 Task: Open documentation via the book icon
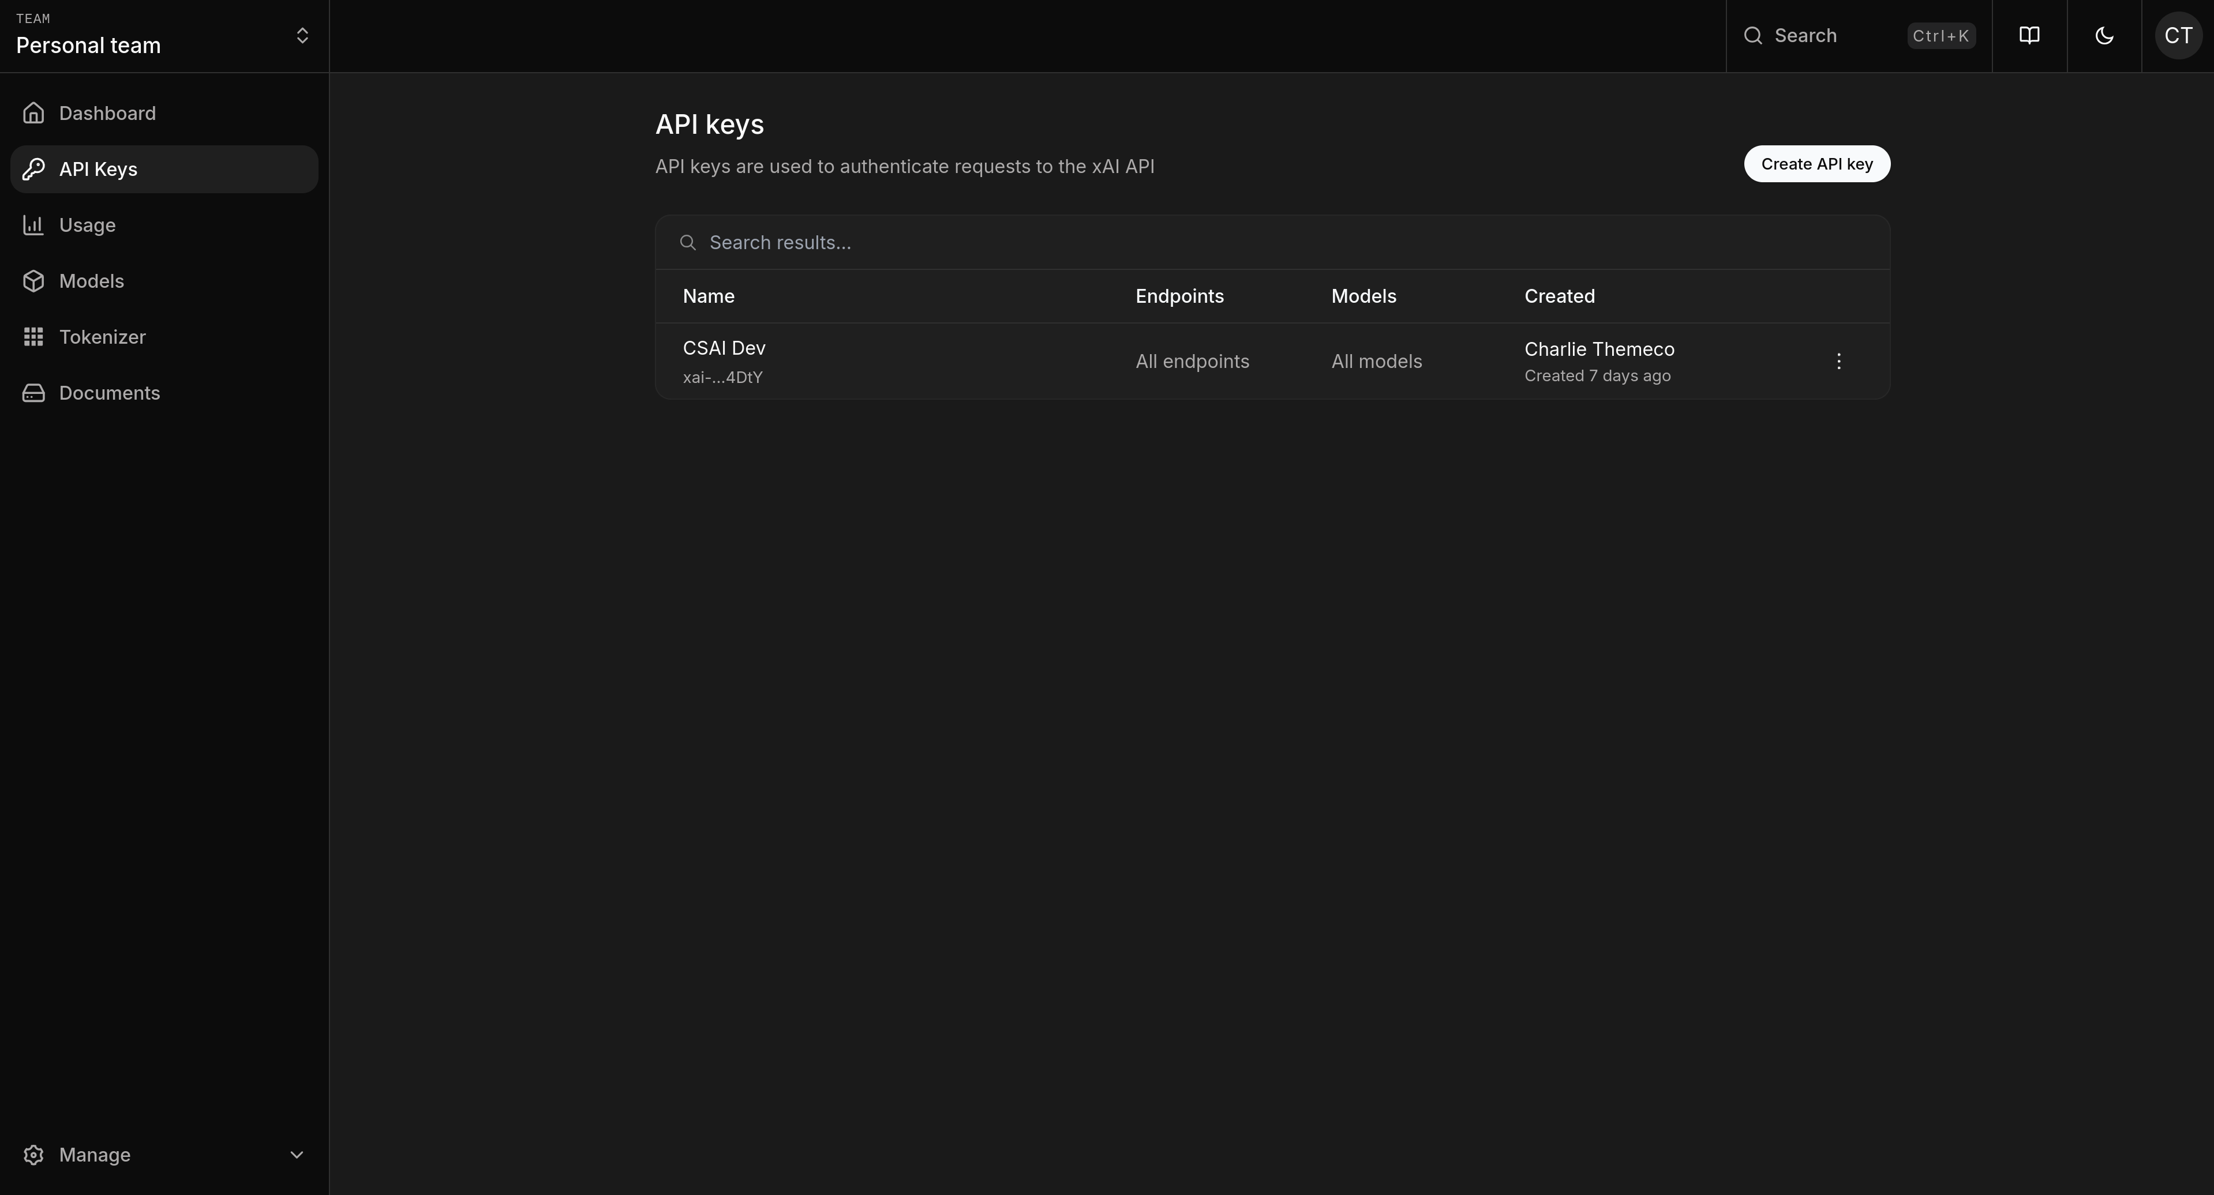coord(2029,35)
